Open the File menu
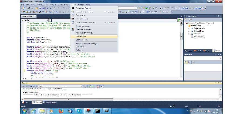 click(22, 5)
